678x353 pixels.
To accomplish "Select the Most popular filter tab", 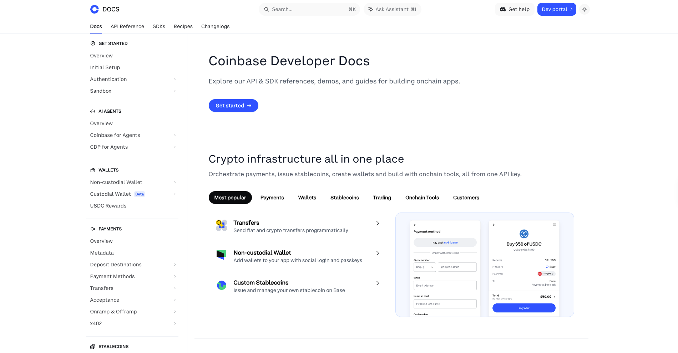I will [x=230, y=198].
